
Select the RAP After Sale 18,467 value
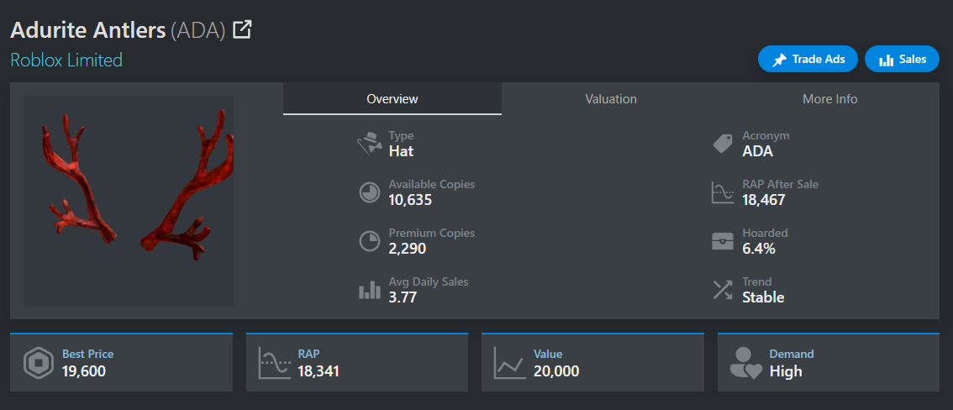[764, 199]
